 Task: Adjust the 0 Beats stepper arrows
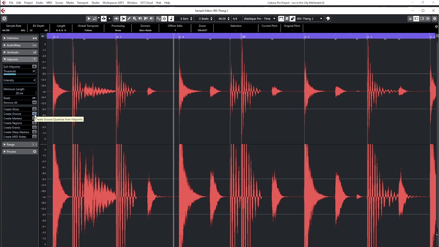coord(211,19)
